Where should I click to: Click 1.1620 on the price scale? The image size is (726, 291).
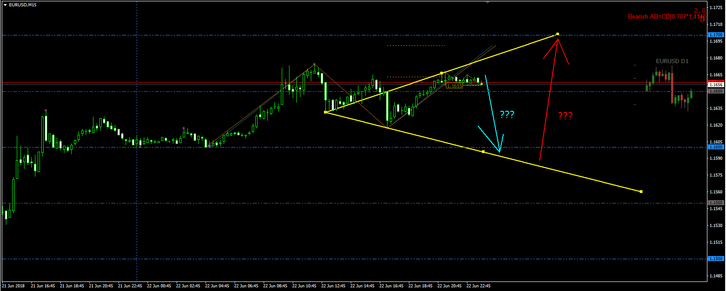pyautogui.click(x=716, y=125)
